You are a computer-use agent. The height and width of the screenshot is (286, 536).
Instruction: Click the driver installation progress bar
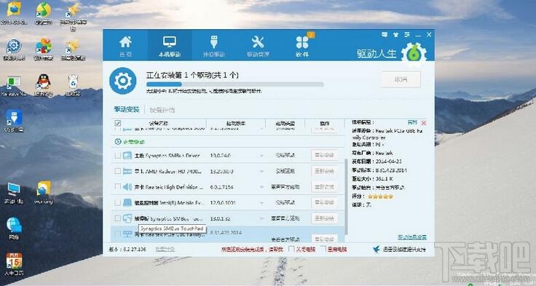[x=234, y=84]
